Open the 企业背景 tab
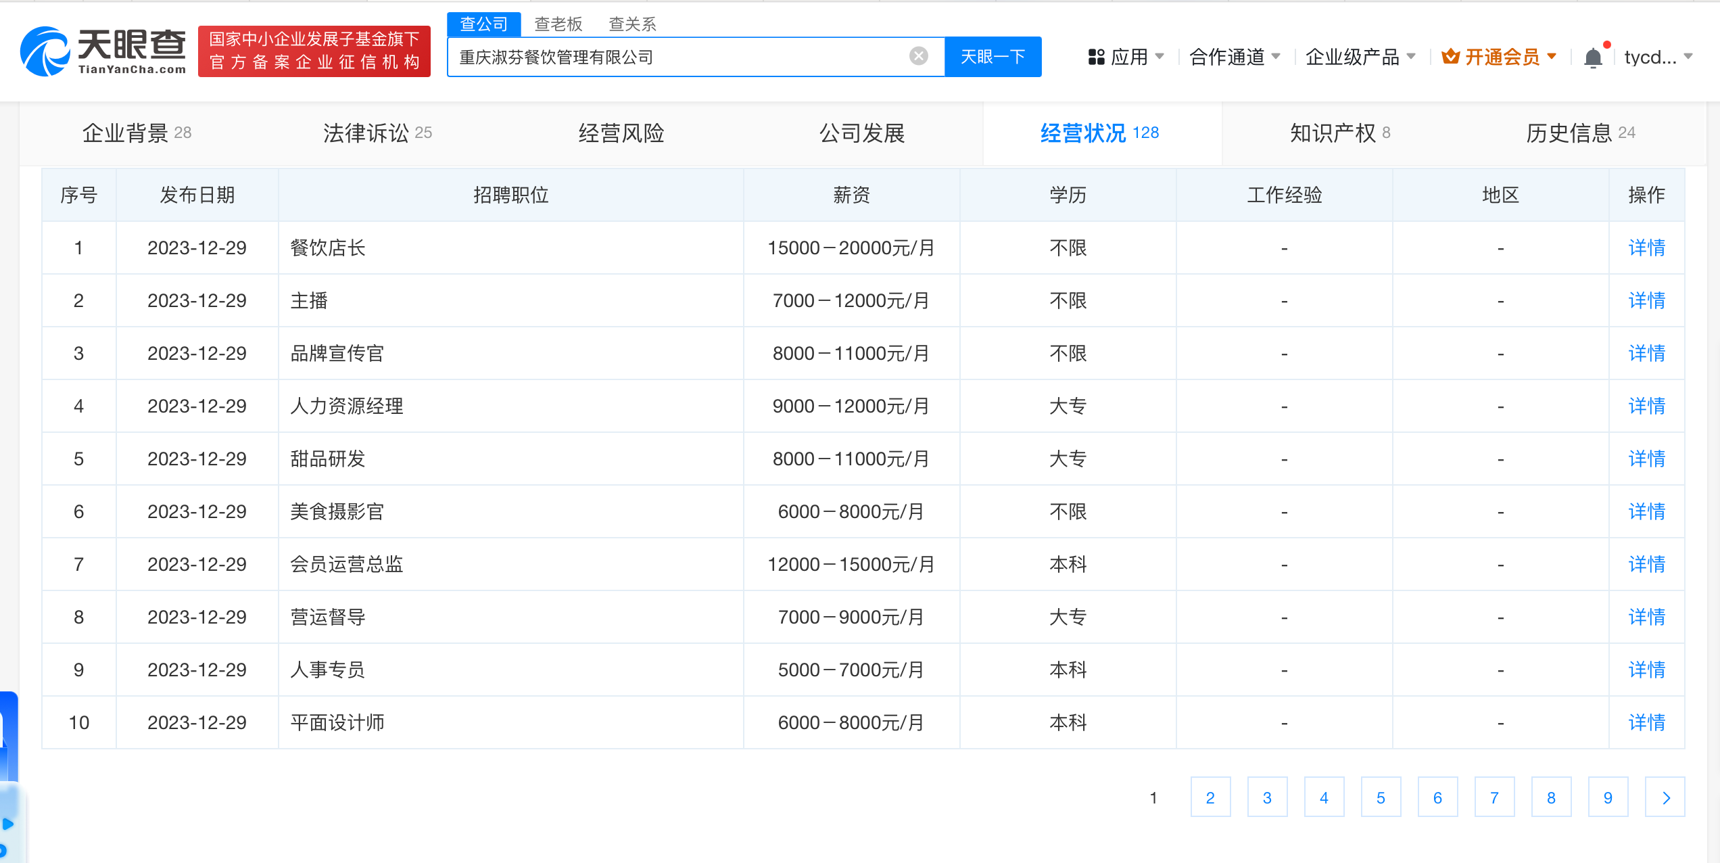 (137, 133)
